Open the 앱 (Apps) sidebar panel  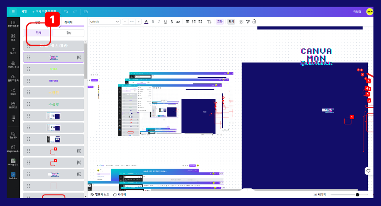pyautogui.click(x=13, y=119)
